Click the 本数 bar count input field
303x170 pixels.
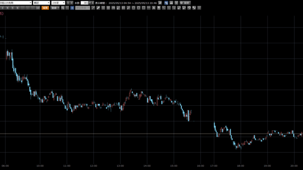[84, 3]
